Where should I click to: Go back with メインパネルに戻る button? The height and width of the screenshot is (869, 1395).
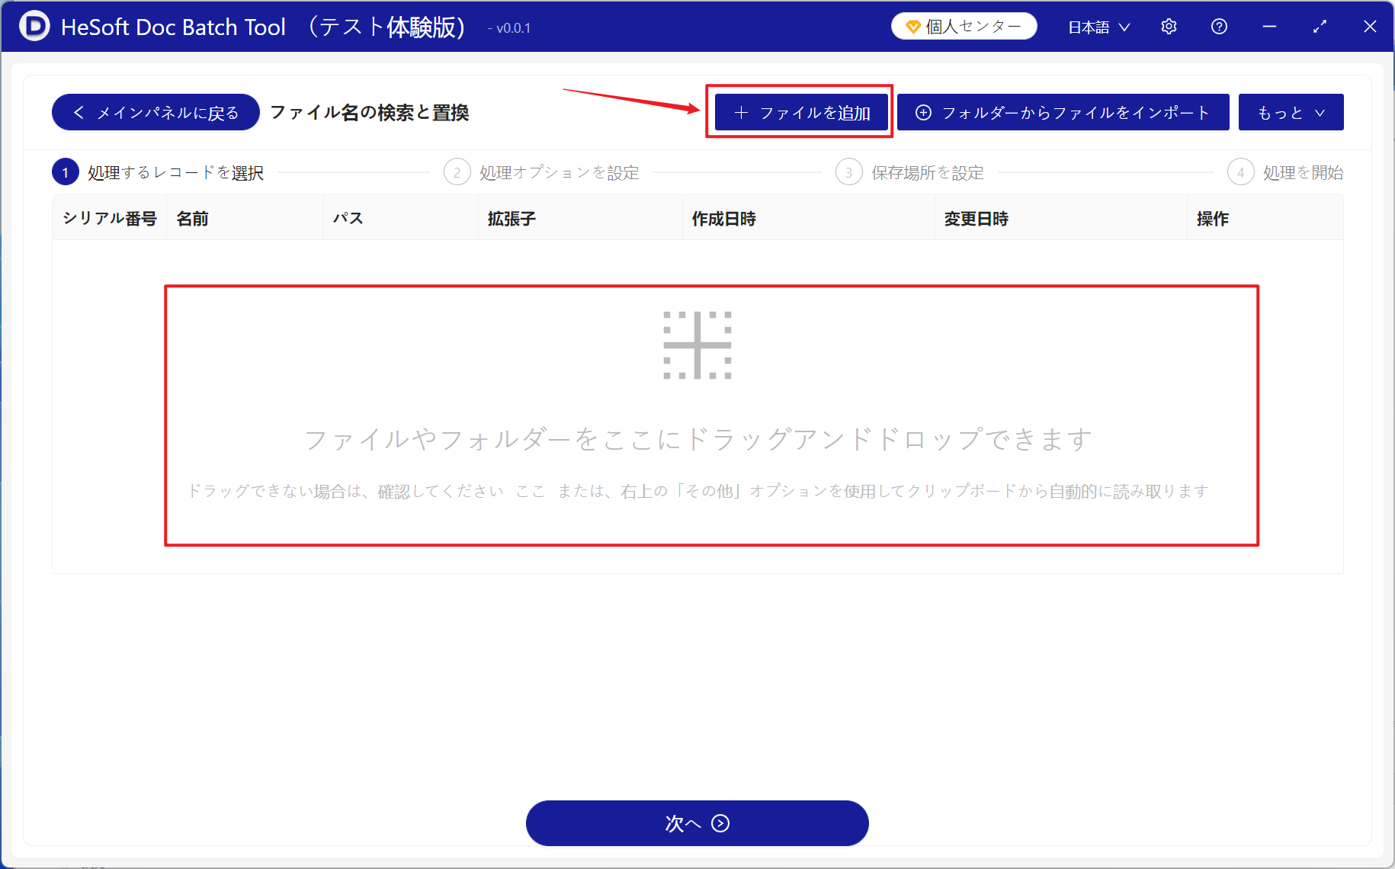[156, 113]
